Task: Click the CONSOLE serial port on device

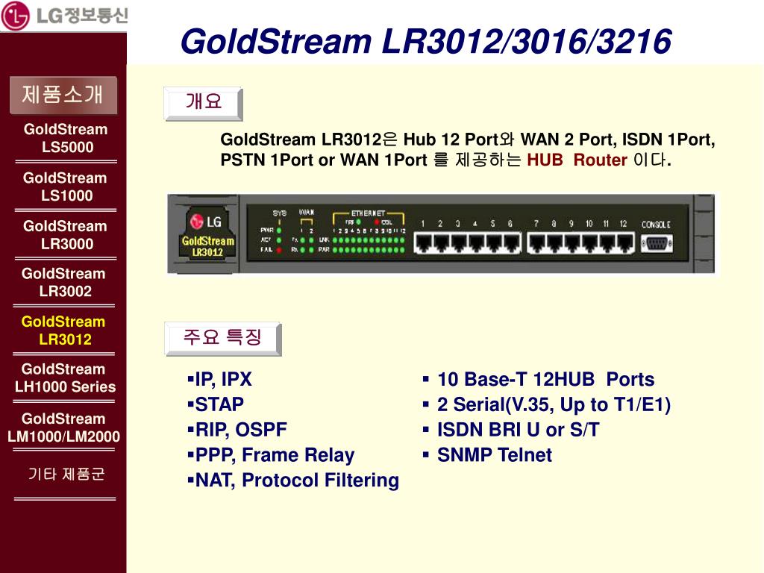Action: tap(657, 243)
